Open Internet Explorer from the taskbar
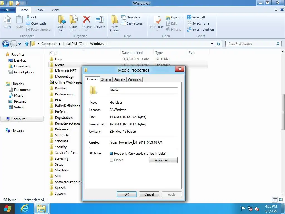 coord(24,208)
